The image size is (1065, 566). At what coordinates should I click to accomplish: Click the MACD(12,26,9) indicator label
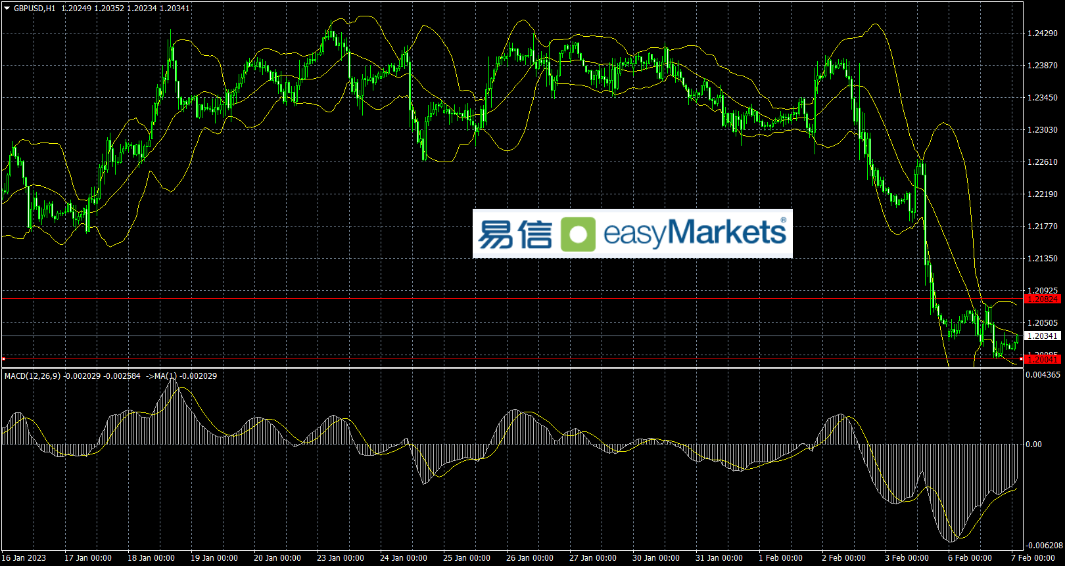pos(33,376)
